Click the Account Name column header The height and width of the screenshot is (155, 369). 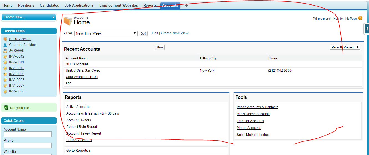coord(77,58)
